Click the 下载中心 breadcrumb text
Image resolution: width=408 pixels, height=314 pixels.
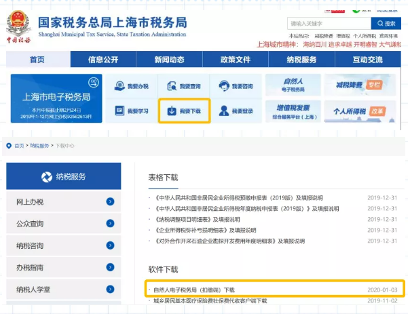(x=64, y=146)
